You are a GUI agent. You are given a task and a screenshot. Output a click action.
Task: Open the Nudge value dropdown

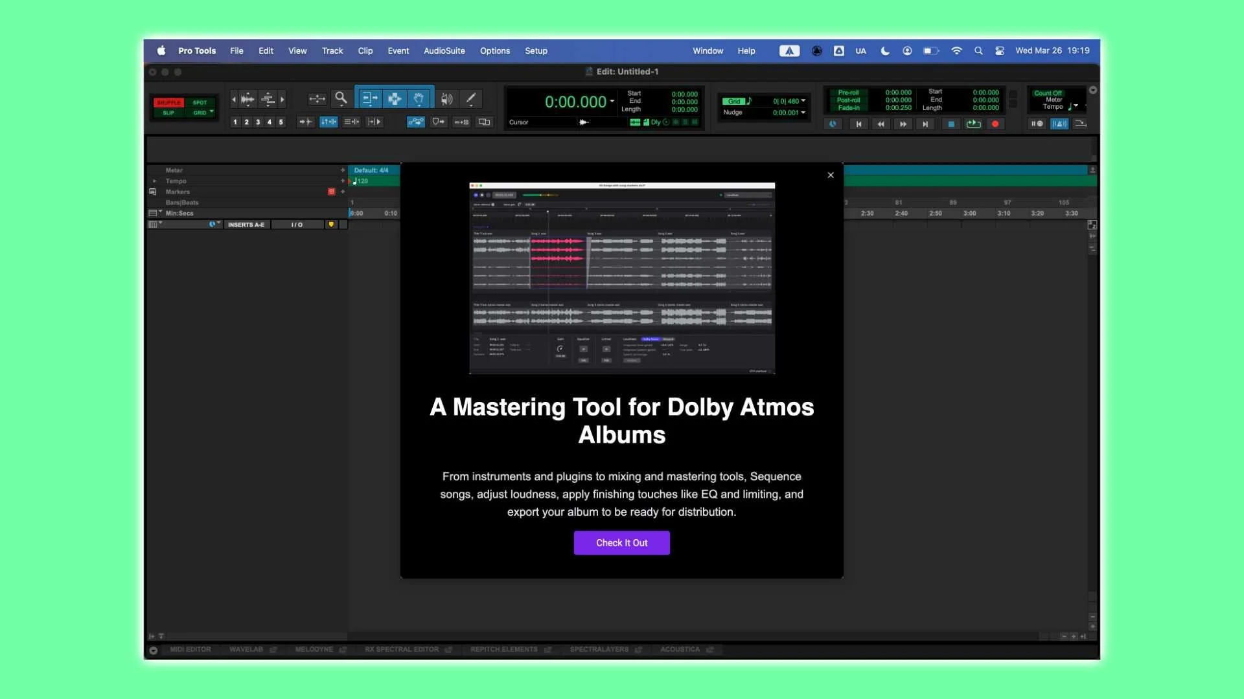coord(803,113)
